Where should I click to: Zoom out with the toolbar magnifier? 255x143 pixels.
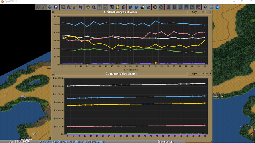pyautogui.click(x=161, y=7)
